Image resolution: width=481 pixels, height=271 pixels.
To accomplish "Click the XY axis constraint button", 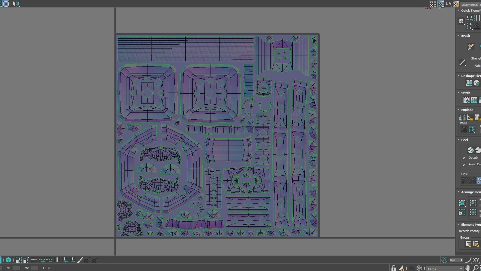I will [476, 260].
